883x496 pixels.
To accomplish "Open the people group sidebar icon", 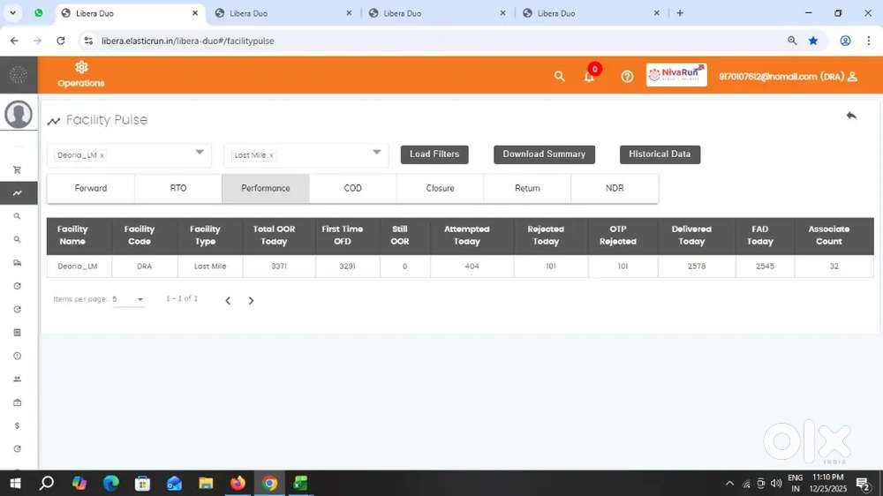I will click(17, 380).
